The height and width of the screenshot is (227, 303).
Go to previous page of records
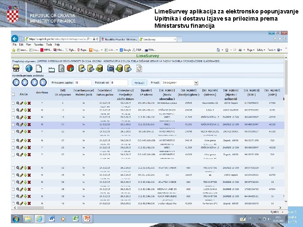point(25,83)
